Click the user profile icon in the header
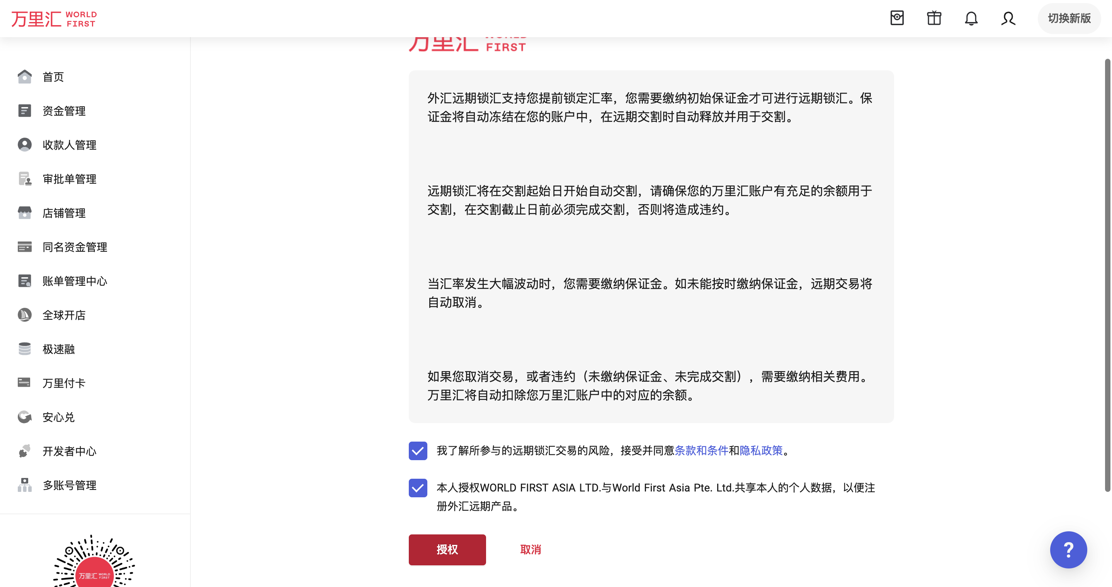Screen dimensions: 1112x587 [x=1008, y=18]
